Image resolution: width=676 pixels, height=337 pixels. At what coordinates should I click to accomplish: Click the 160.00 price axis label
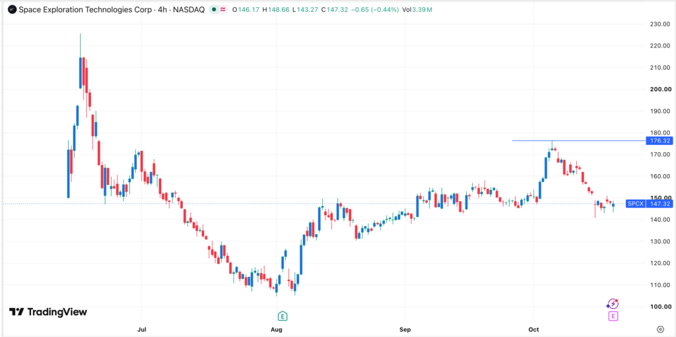660,176
